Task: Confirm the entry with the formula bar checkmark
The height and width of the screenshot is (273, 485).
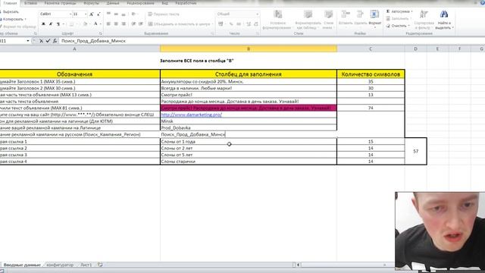Action: pos(48,41)
